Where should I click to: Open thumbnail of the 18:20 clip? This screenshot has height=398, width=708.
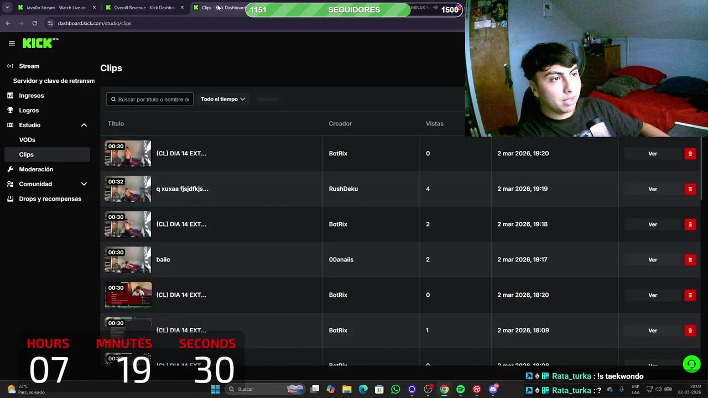(128, 295)
